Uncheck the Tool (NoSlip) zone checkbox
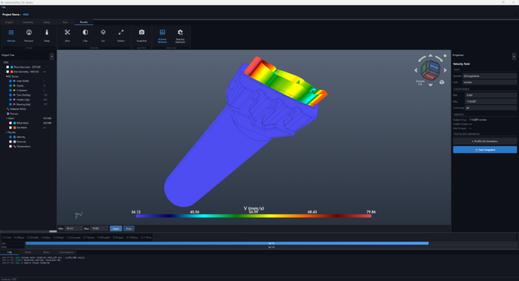The width and height of the screenshot is (519, 281). pos(10,95)
